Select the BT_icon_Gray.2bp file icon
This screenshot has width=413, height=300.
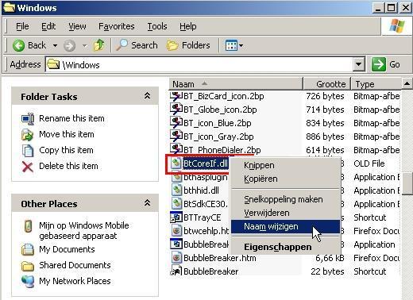click(x=176, y=137)
